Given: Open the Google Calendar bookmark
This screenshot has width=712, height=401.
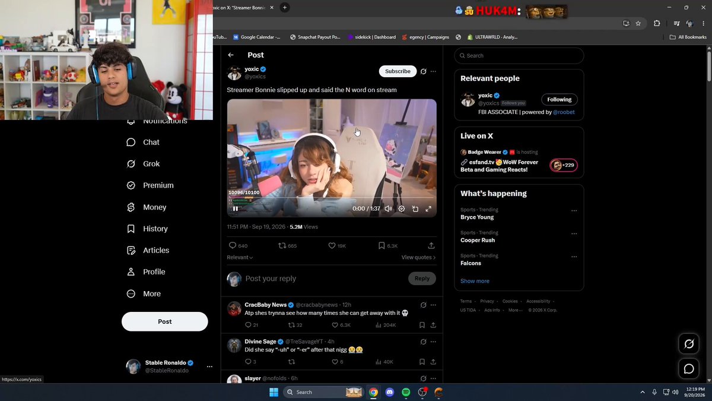Looking at the screenshot, I should tap(257, 37).
